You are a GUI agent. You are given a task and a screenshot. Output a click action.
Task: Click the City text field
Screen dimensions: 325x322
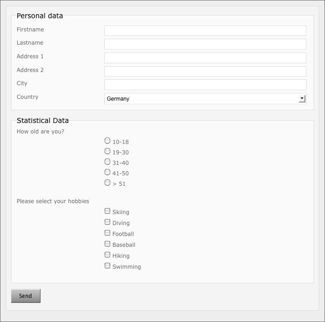coord(205,85)
